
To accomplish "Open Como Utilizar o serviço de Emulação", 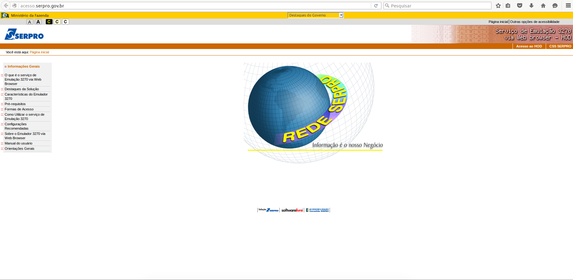I will 24,117.
